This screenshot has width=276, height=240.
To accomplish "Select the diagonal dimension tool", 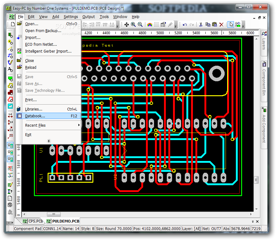I will tap(10, 129).
